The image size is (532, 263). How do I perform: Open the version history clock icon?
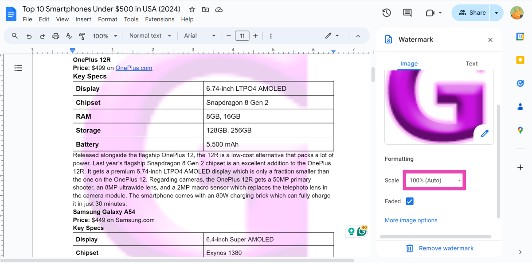point(387,13)
